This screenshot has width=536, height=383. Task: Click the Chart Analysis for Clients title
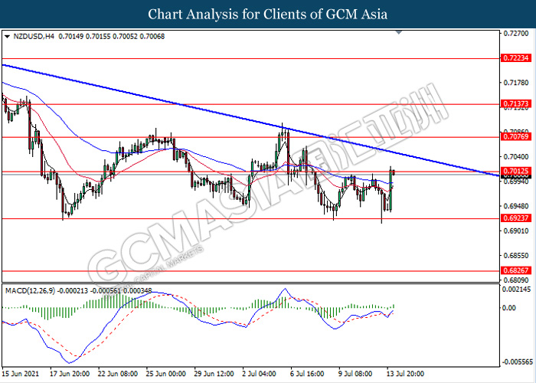[x=267, y=15]
